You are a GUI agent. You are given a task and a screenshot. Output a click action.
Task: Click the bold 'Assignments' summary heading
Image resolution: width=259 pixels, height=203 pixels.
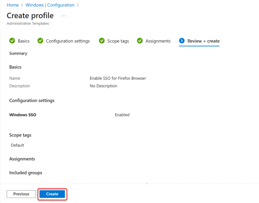pos(22,159)
